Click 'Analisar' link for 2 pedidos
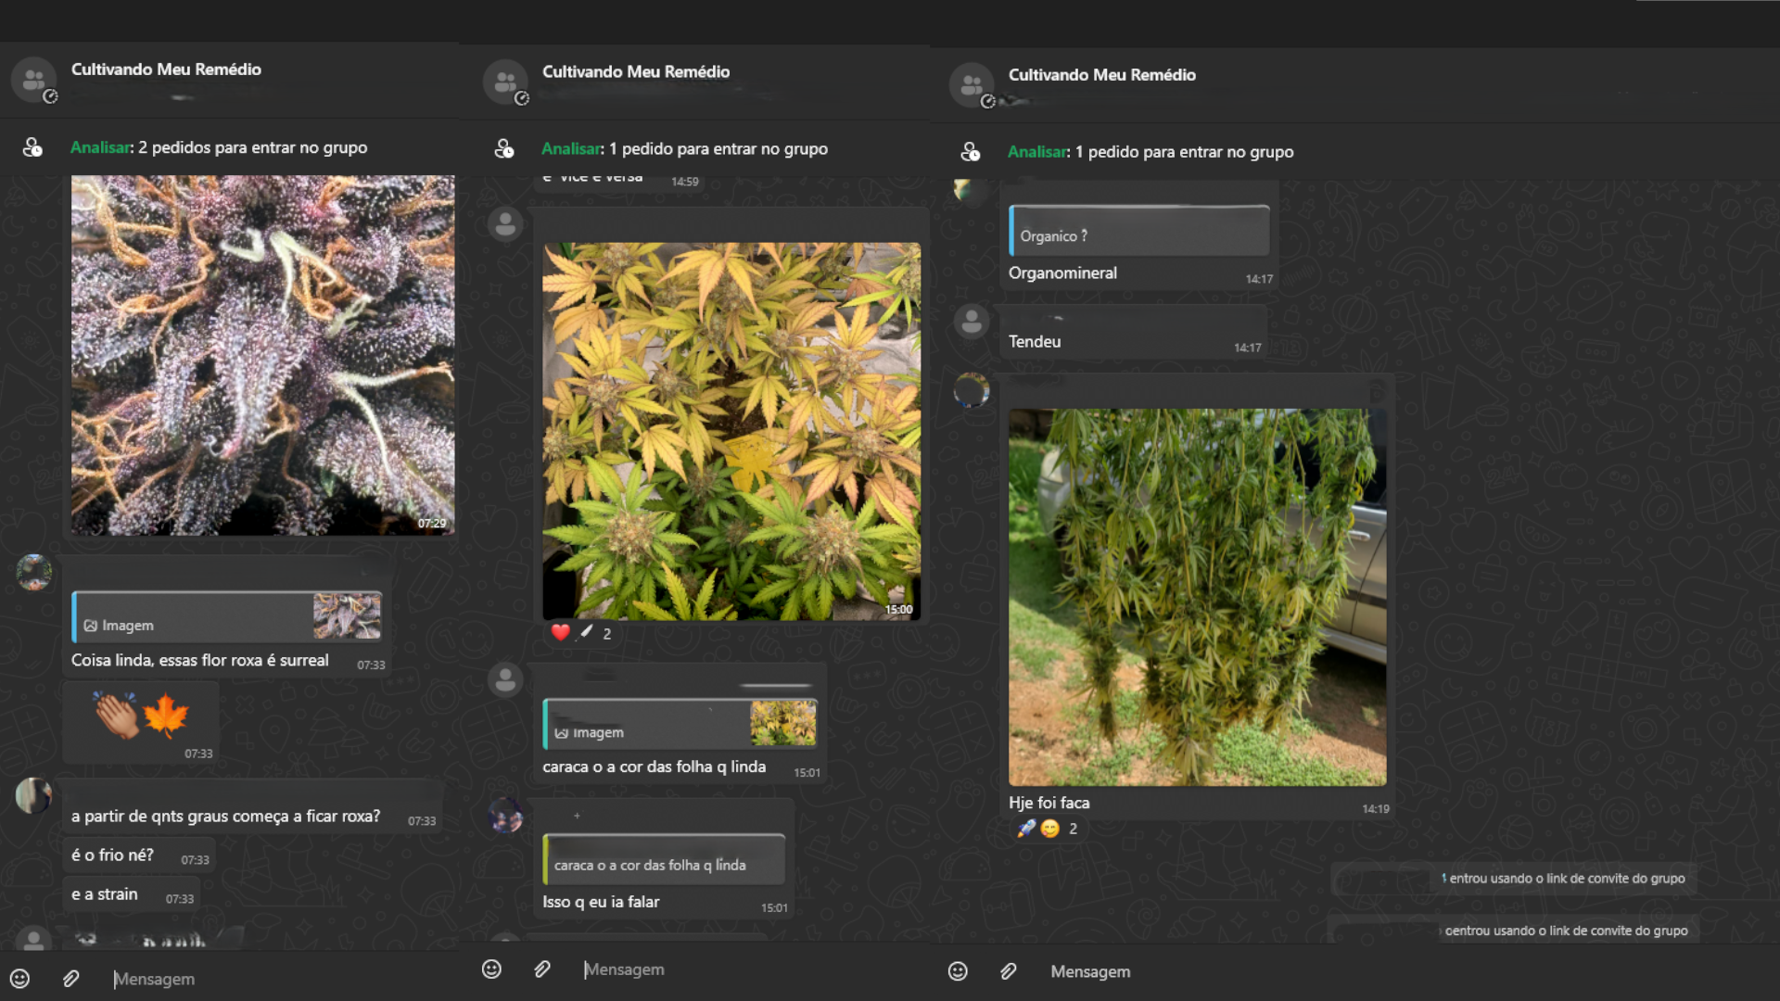The height and width of the screenshot is (1001, 1780). point(101,147)
